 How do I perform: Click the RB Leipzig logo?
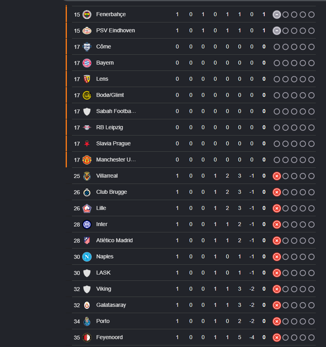(87, 128)
